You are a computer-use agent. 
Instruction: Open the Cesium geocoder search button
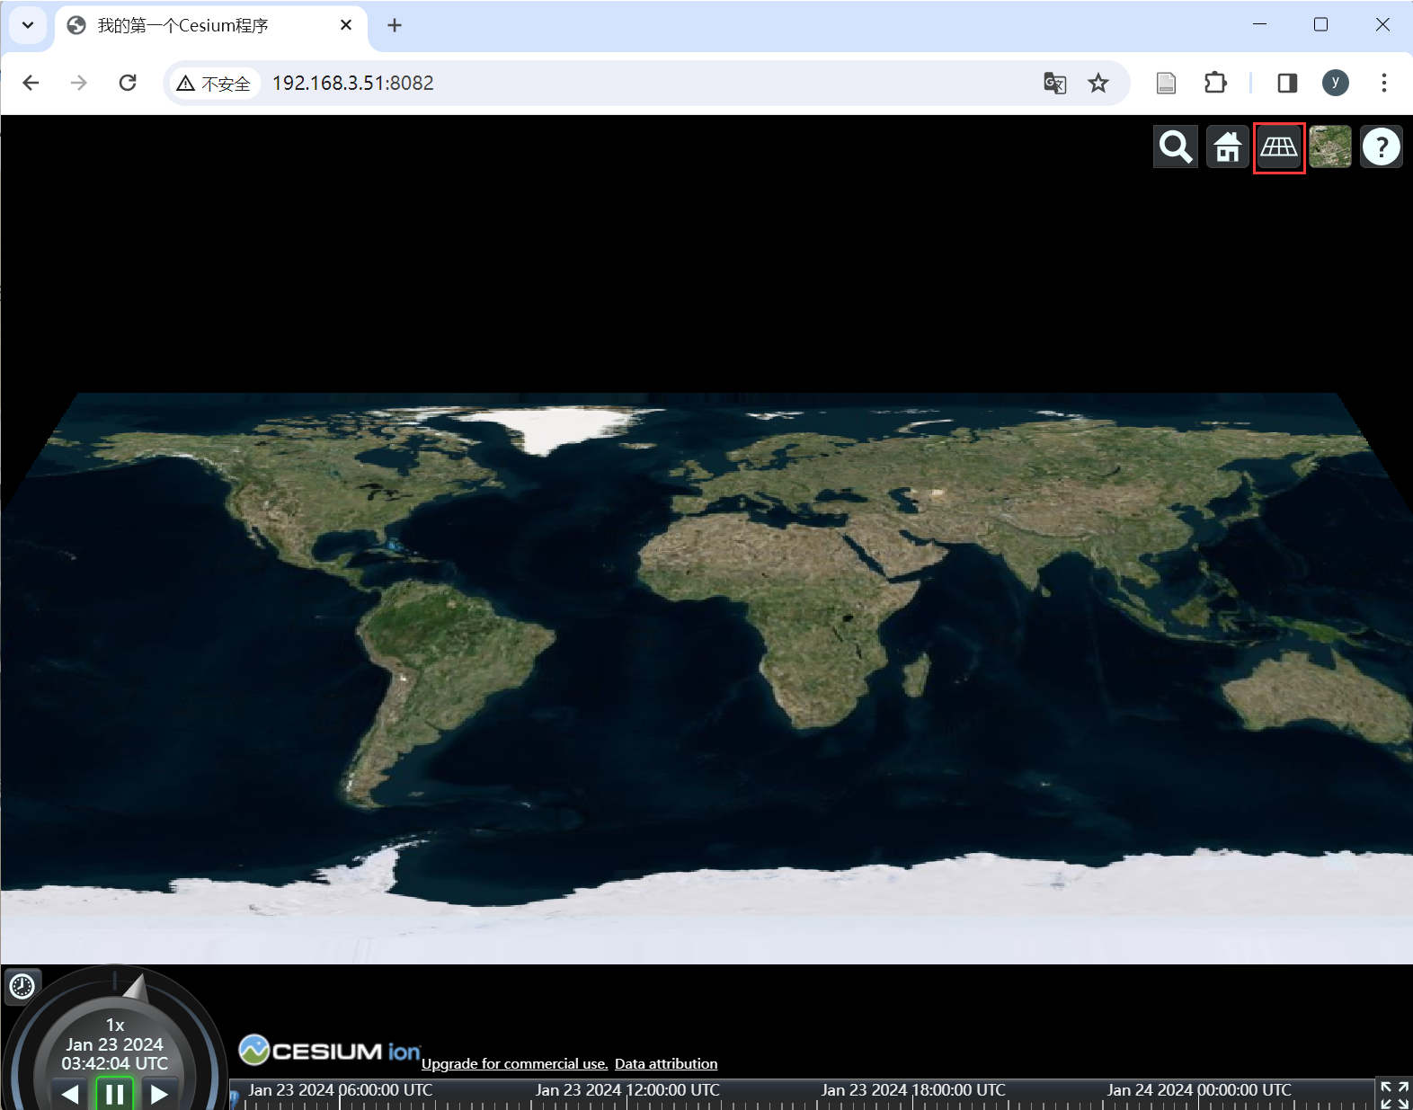[x=1175, y=147]
